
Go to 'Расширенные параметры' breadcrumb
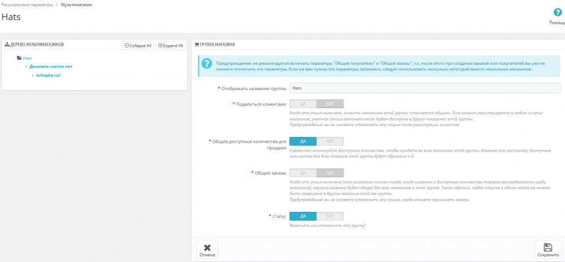tap(27, 5)
